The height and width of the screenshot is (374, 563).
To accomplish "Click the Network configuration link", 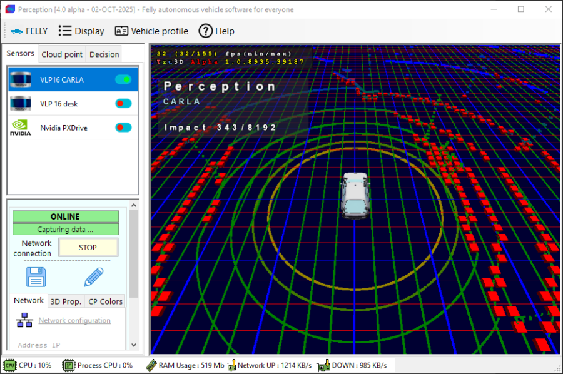I will tap(74, 321).
